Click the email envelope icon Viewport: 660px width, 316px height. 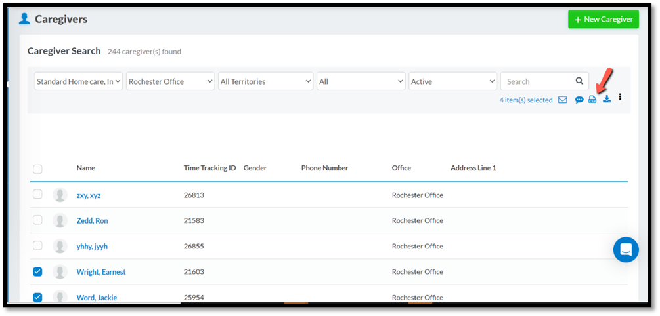pos(563,100)
